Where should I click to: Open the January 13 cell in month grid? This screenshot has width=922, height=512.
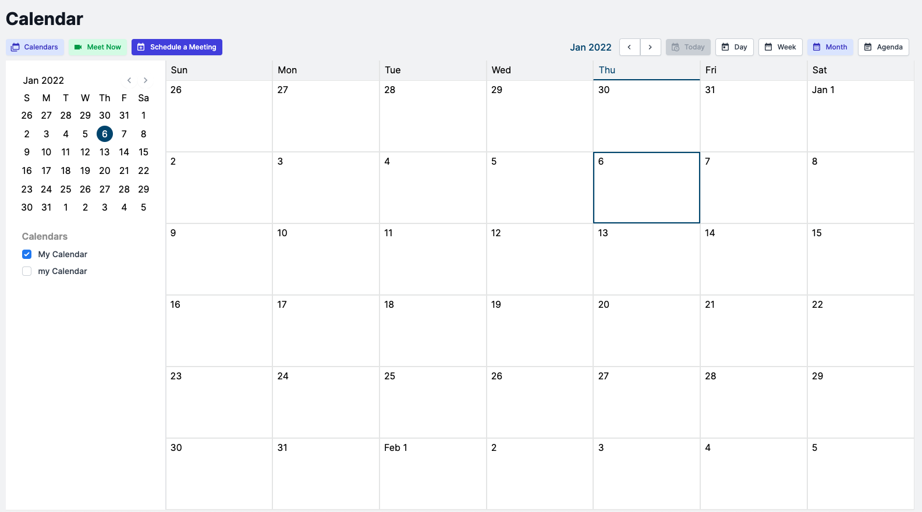646,259
